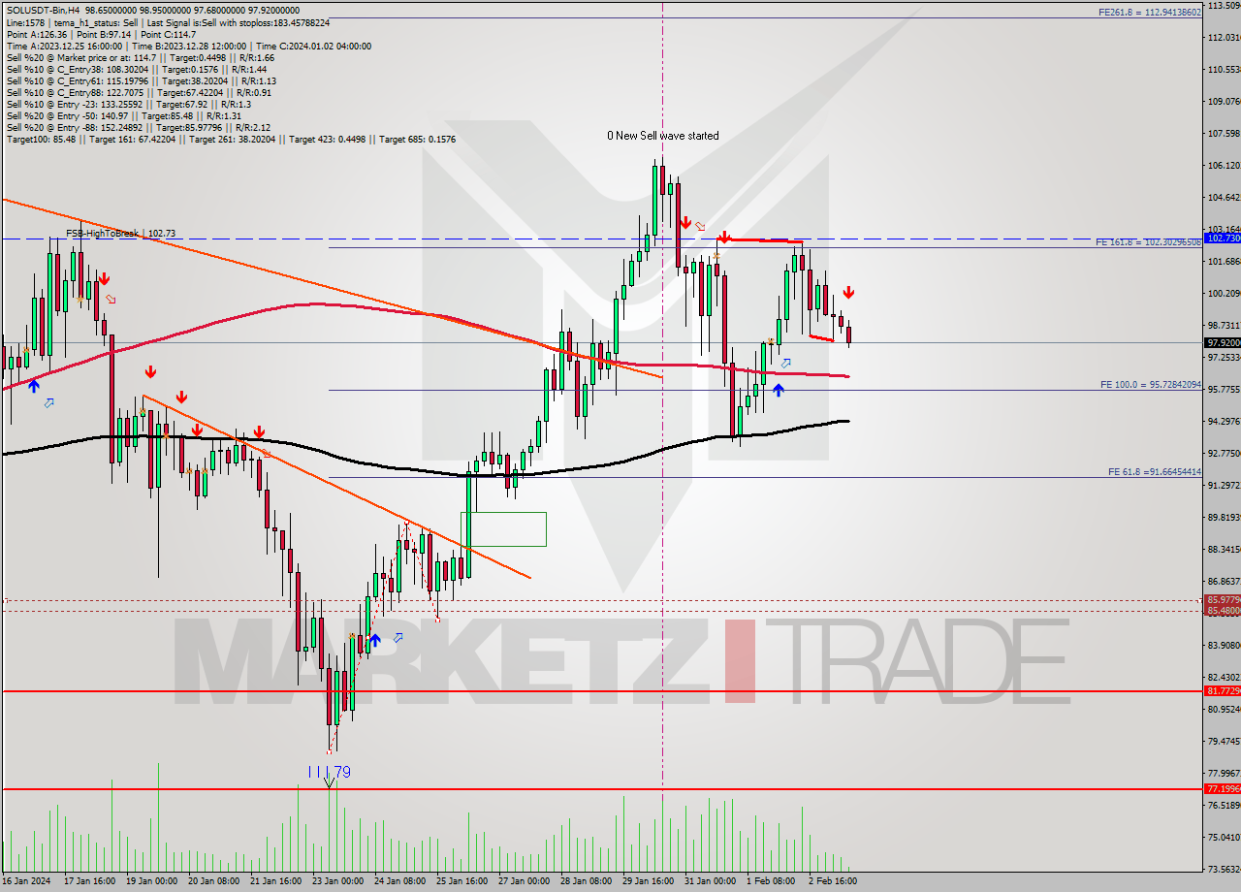Click the "Sell %10 @ C_Entry61: 115.19796" line
The height and width of the screenshot is (892, 1241).
coord(142,80)
